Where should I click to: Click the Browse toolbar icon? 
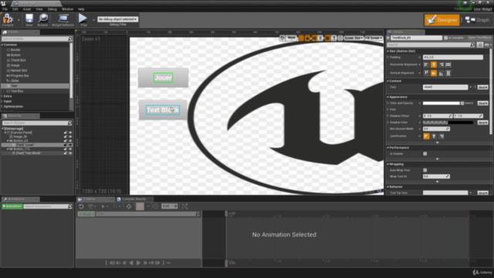coord(43,20)
